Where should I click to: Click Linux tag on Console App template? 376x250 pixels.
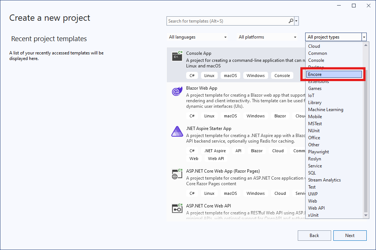point(210,76)
